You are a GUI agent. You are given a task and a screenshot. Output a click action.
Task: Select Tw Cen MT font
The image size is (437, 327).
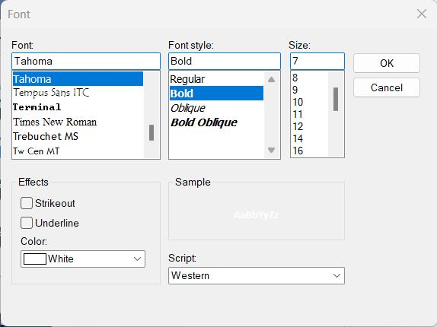pyautogui.click(x=78, y=151)
